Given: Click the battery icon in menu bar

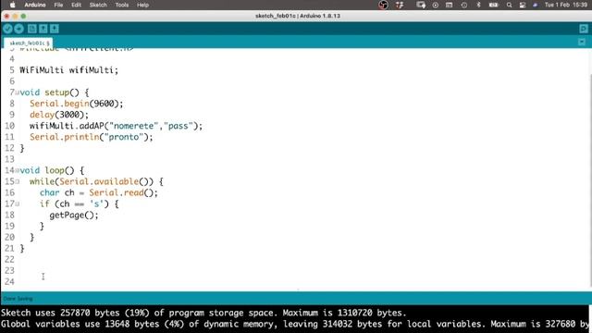Looking at the screenshot, I should coord(493,5).
